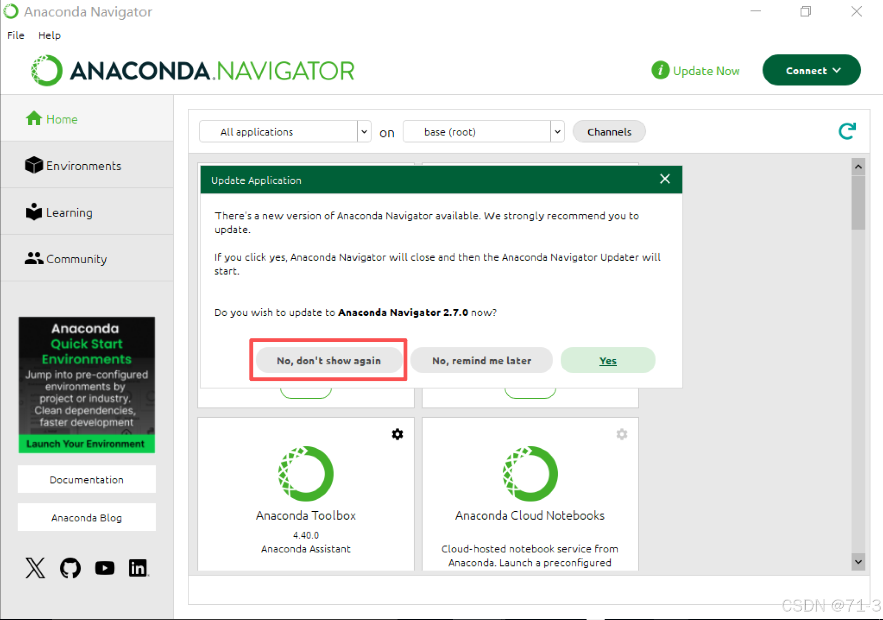Click Launch Your Environment banner button
The image size is (883, 620).
pyautogui.click(x=87, y=444)
